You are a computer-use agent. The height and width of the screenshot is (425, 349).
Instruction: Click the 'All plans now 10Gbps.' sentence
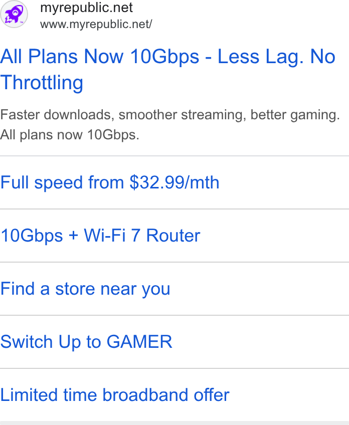69,134
